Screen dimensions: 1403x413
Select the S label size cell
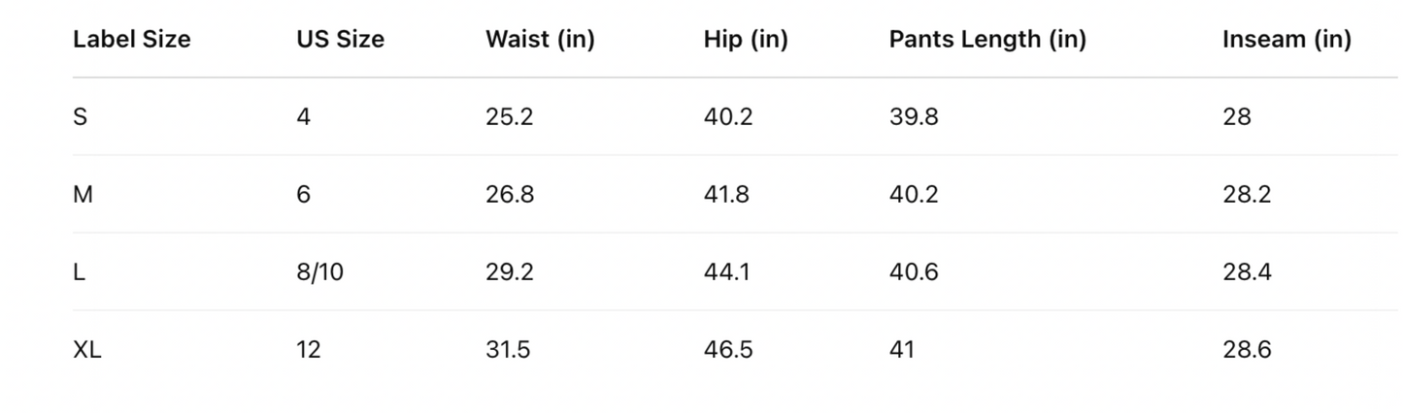[80, 117]
